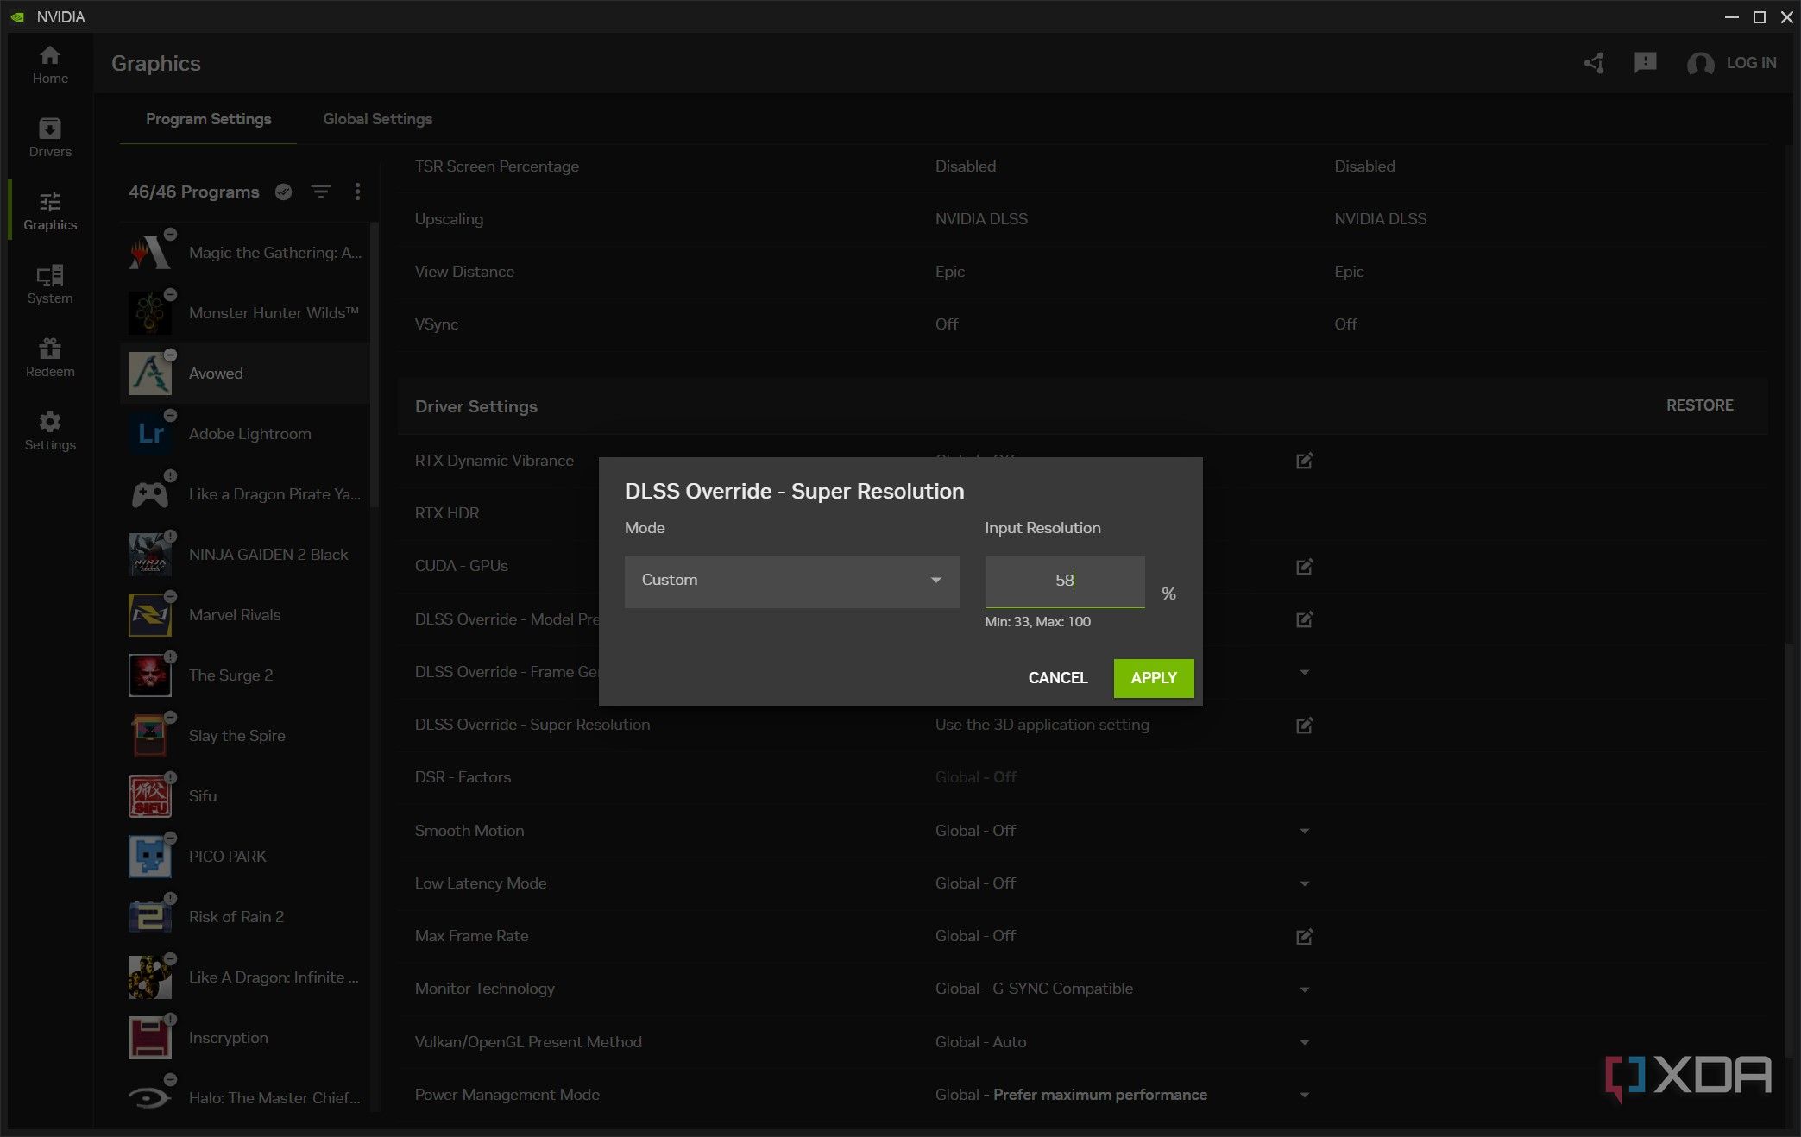The width and height of the screenshot is (1801, 1137).
Task: Select Slay the Spire program
Action: click(245, 736)
